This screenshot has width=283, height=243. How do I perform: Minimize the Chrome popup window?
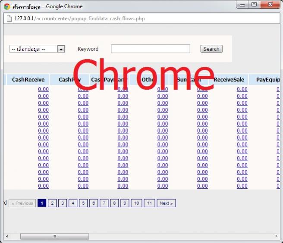click(242, 4)
